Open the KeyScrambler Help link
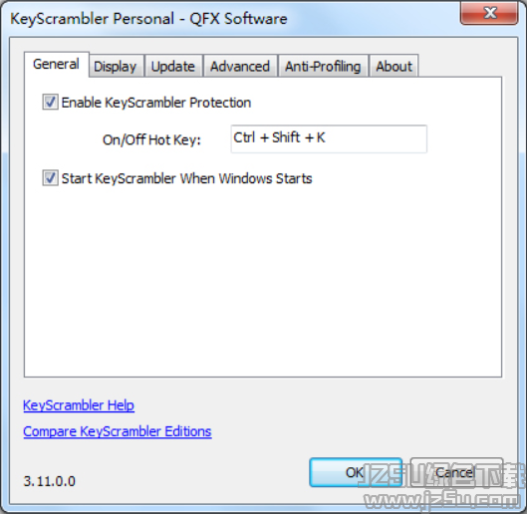This screenshot has height=514, width=527. point(79,405)
